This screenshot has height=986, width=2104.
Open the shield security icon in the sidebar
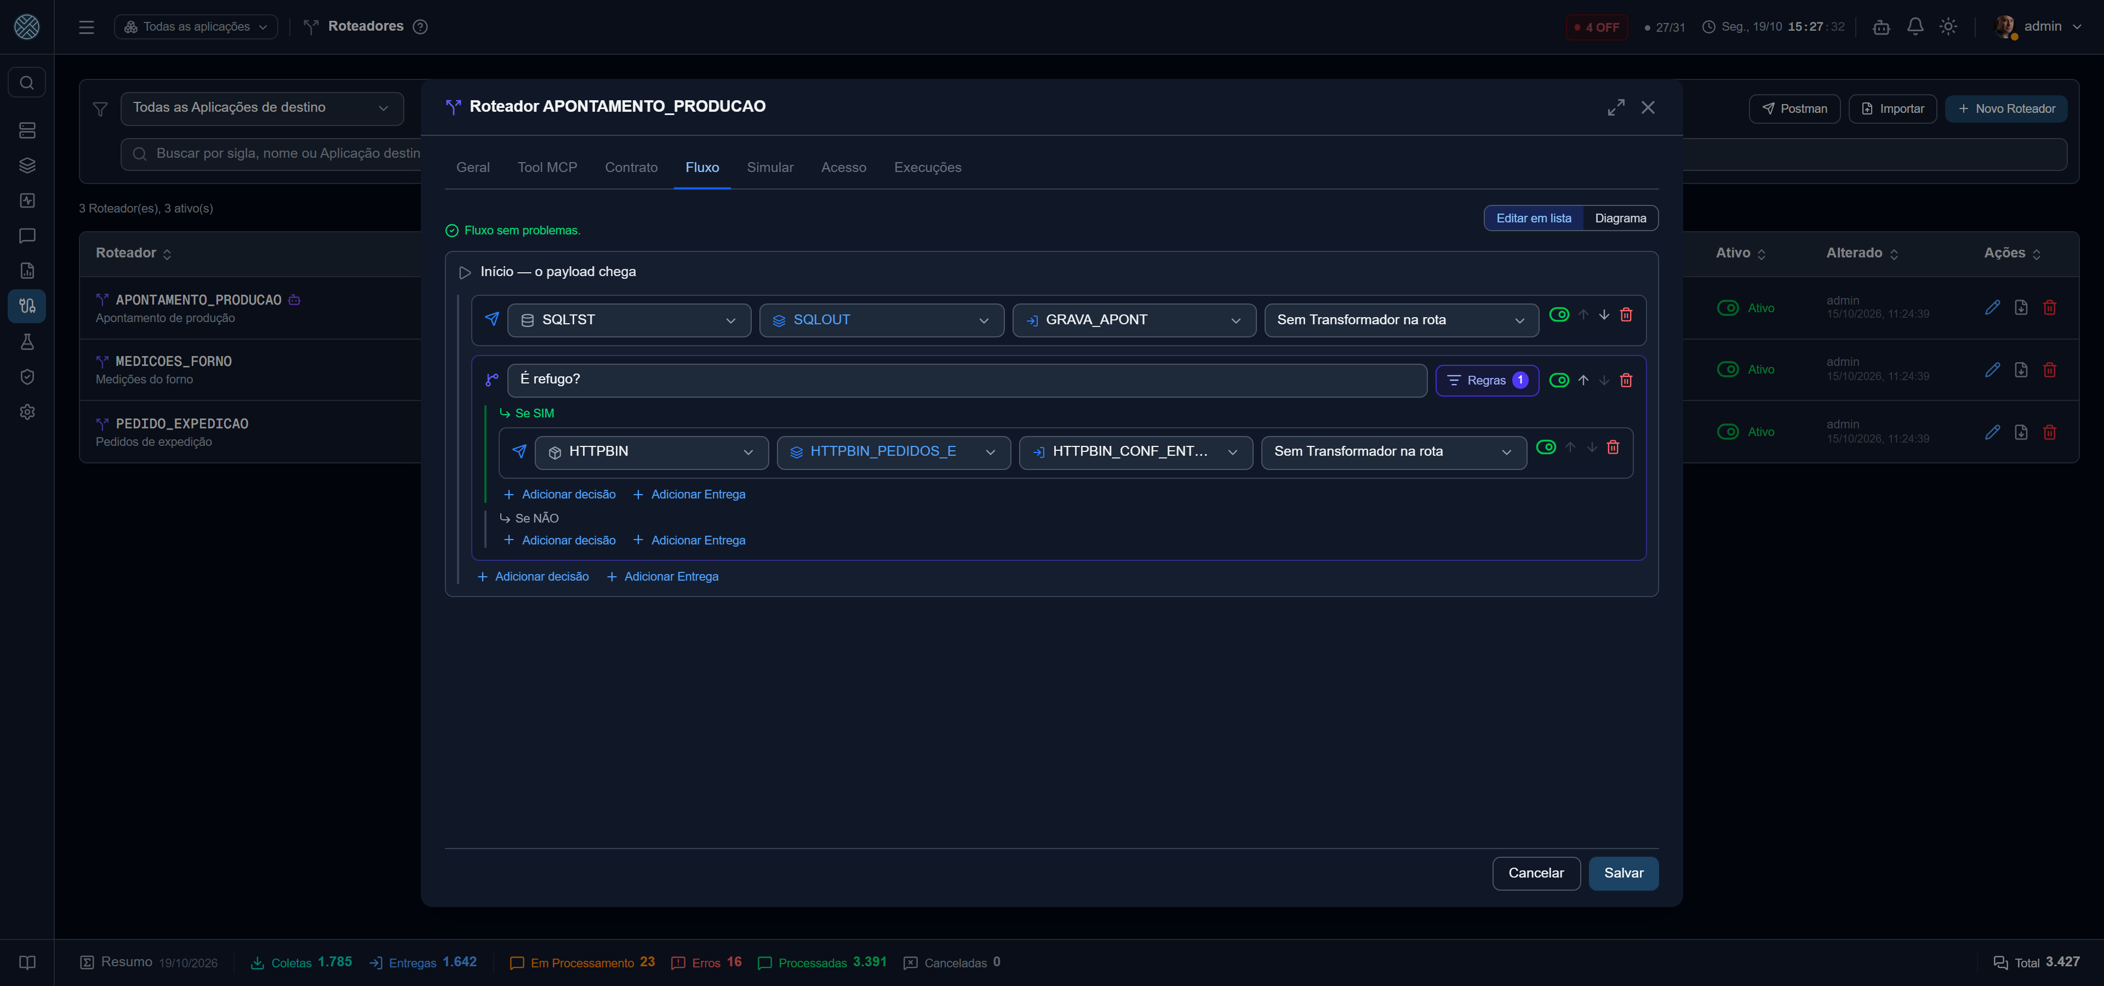pos(27,377)
